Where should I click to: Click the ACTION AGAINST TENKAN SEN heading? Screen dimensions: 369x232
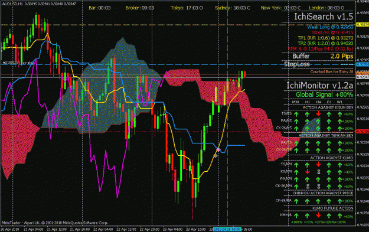click(326, 136)
